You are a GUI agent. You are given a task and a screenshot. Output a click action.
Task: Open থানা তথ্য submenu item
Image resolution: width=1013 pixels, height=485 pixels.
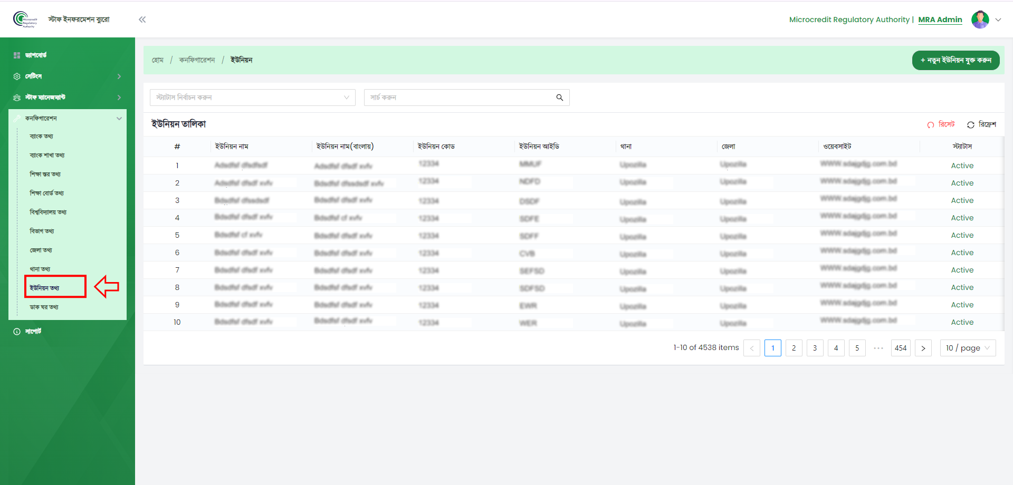click(x=40, y=269)
